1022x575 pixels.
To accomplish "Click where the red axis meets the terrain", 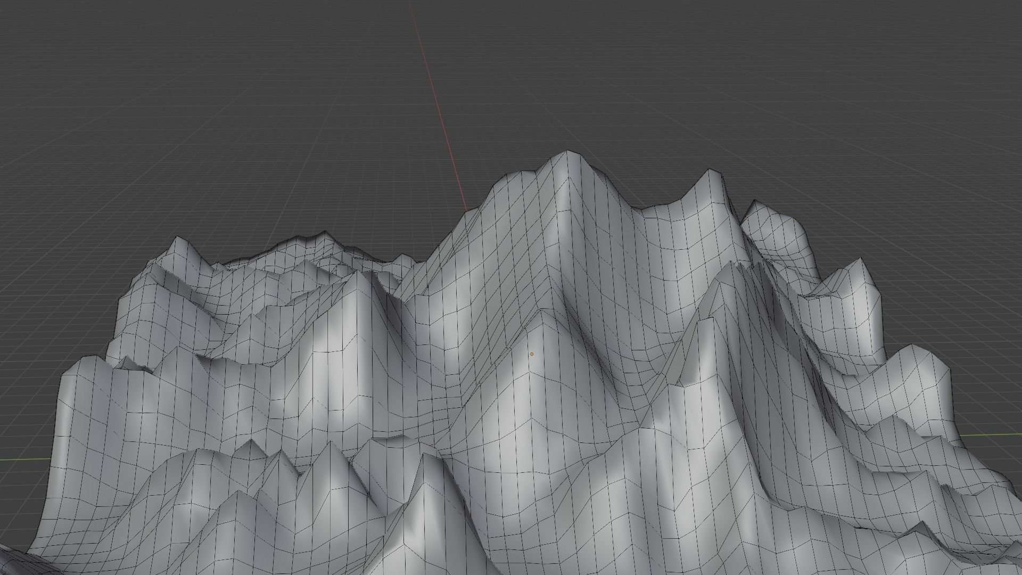I will [x=467, y=211].
